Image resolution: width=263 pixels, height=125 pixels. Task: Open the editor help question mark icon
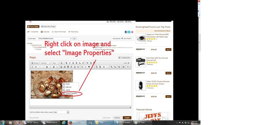(x=128, y=67)
